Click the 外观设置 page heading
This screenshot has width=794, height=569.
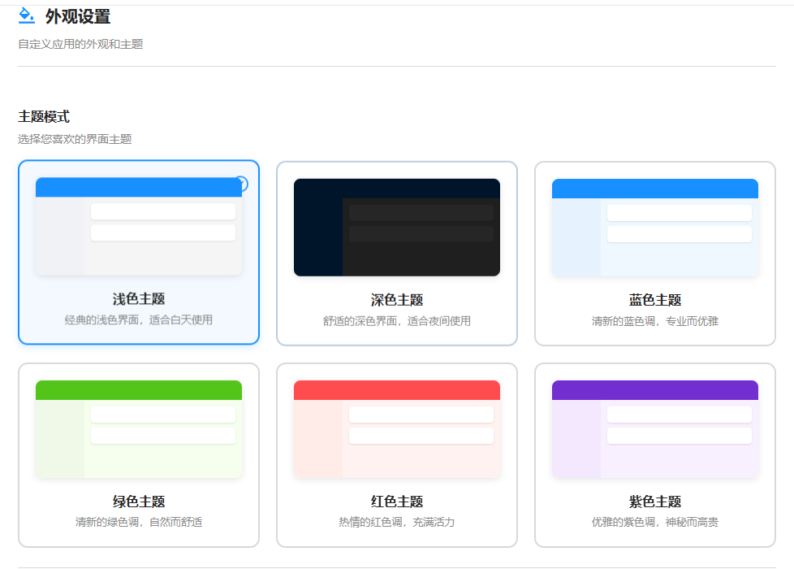point(78,16)
